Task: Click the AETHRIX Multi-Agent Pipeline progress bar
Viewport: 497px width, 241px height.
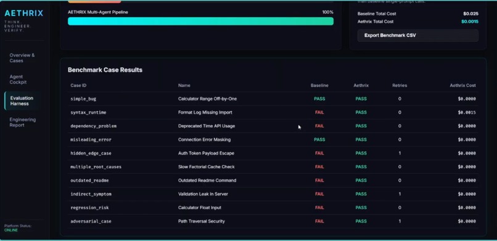Action: 200,21
